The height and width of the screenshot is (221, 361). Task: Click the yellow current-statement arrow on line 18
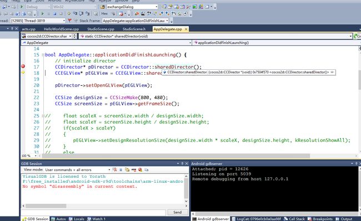pos(23,73)
